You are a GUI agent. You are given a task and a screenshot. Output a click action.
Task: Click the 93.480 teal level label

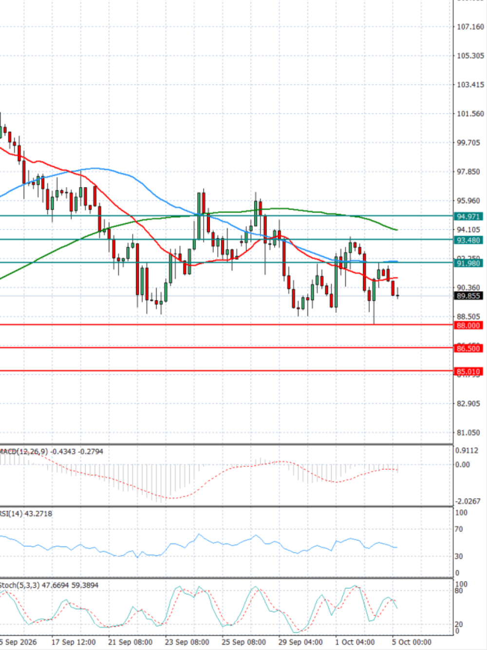pos(468,240)
